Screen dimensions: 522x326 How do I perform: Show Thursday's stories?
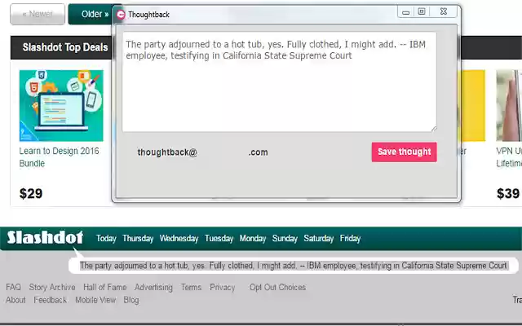pyautogui.click(x=138, y=239)
